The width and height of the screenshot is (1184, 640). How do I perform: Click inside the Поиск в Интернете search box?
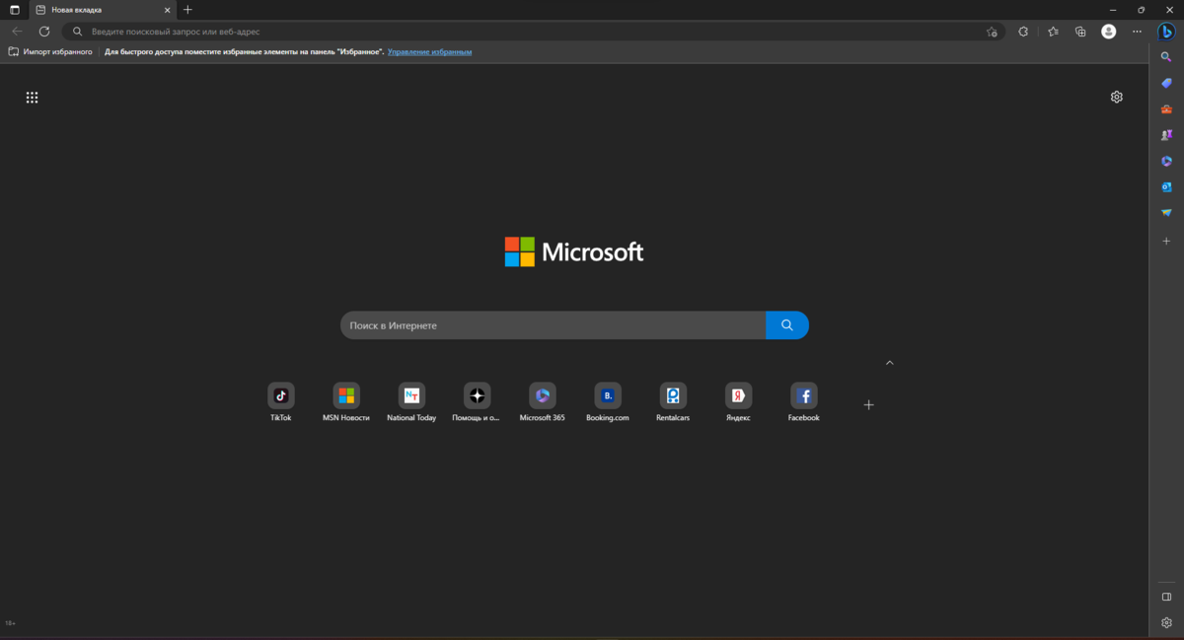click(x=553, y=324)
